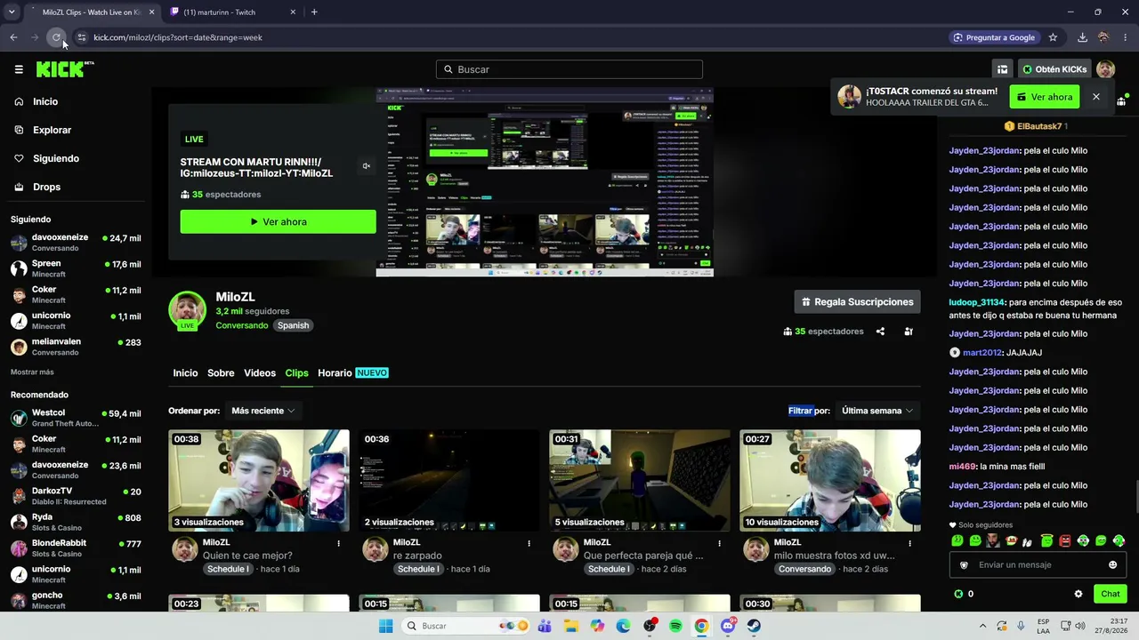The width and height of the screenshot is (1139, 640).
Task: Open Steam from the taskbar
Action: [x=754, y=626]
